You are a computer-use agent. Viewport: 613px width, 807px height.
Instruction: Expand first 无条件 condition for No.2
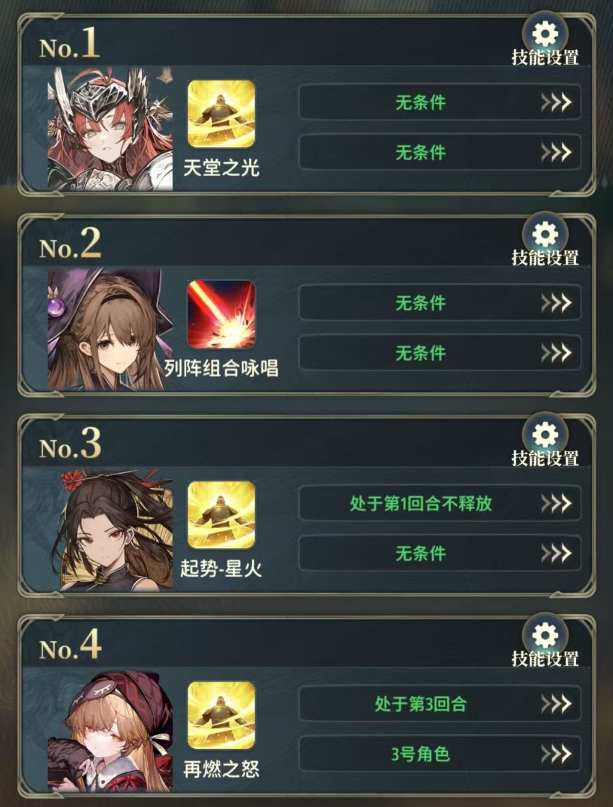pos(440,303)
